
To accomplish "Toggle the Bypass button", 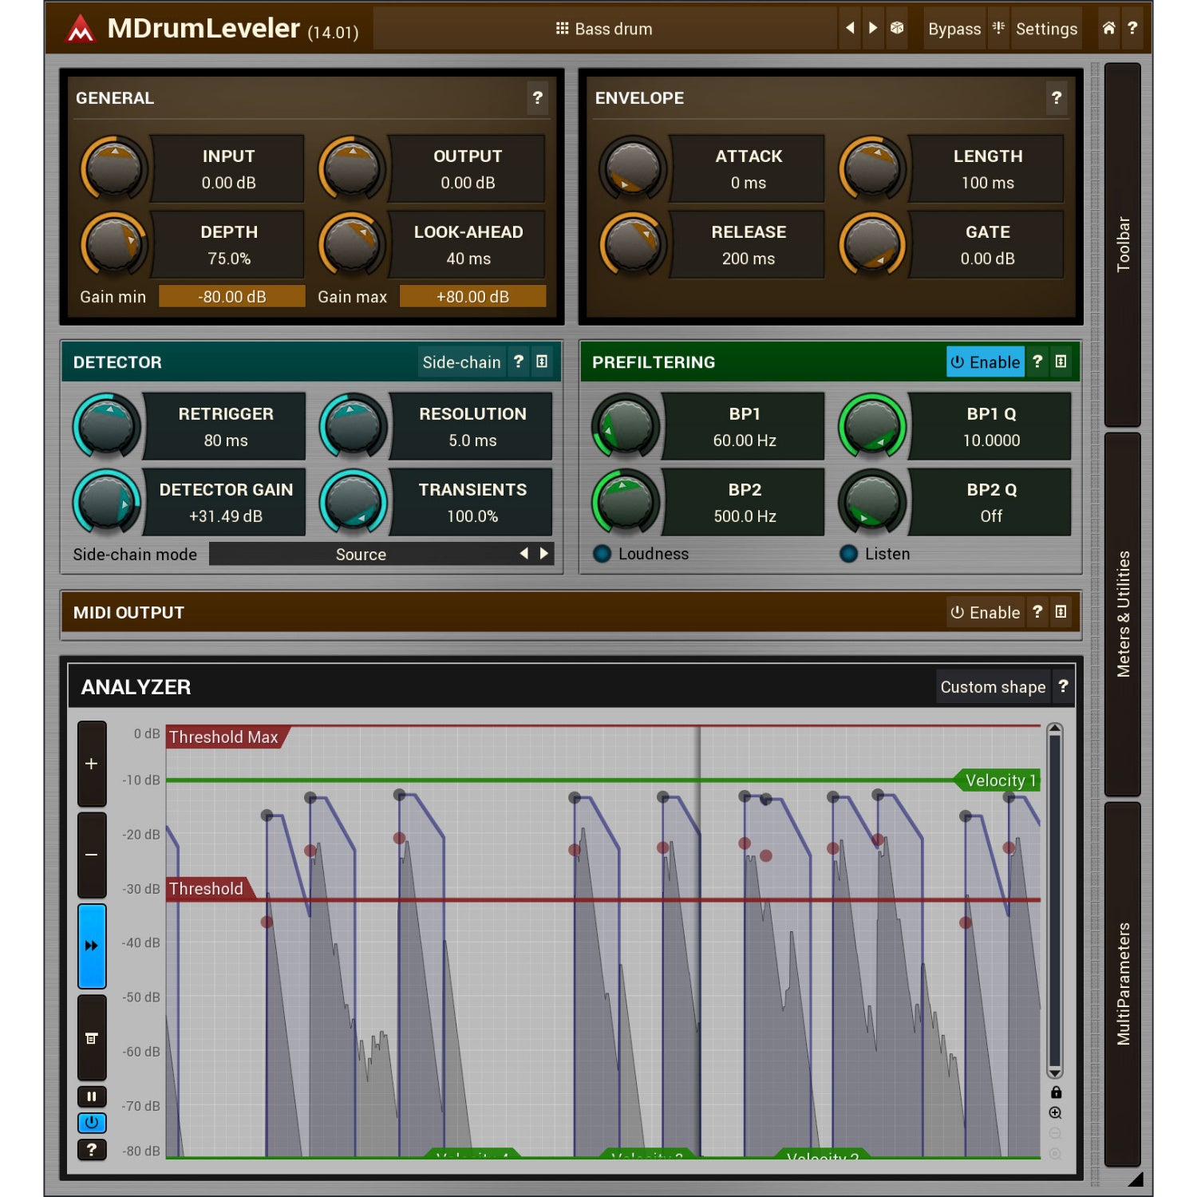I will (x=954, y=29).
